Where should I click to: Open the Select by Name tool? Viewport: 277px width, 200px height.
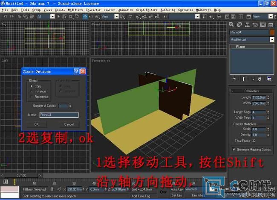[64, 17]
